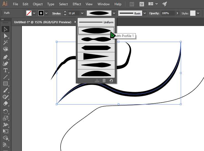Viewport: 204px width, 151px height.
Task: Click Save to Profiles icon
Action: click(x=97, y=81)
